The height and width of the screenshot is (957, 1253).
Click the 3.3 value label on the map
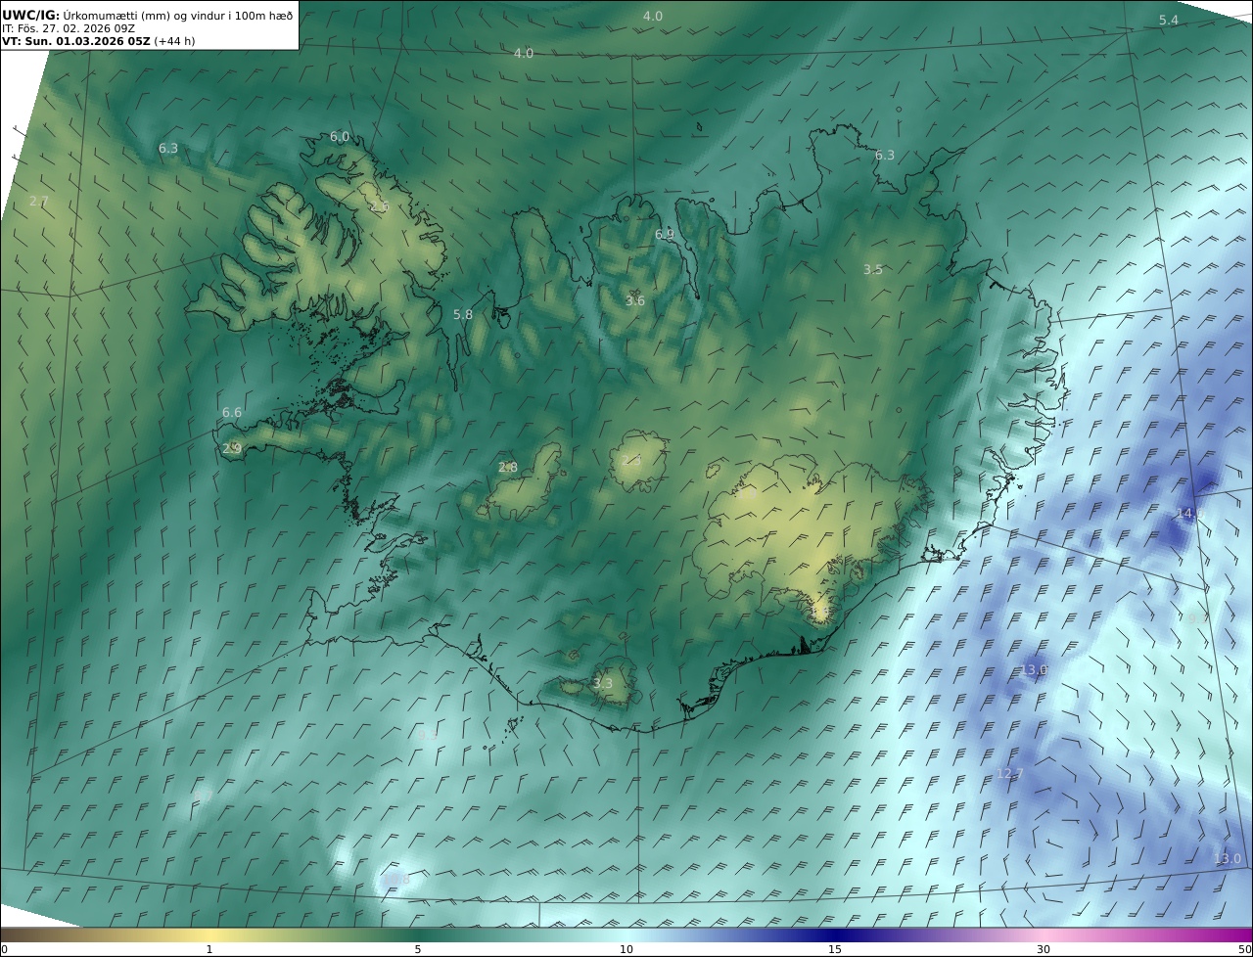coord(603,684)
